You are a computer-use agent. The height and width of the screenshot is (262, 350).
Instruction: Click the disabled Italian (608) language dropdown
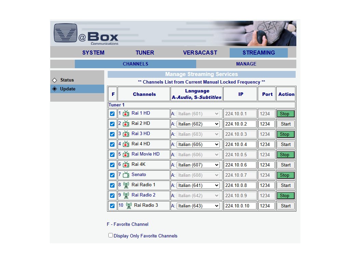click(x=198, y=175)
